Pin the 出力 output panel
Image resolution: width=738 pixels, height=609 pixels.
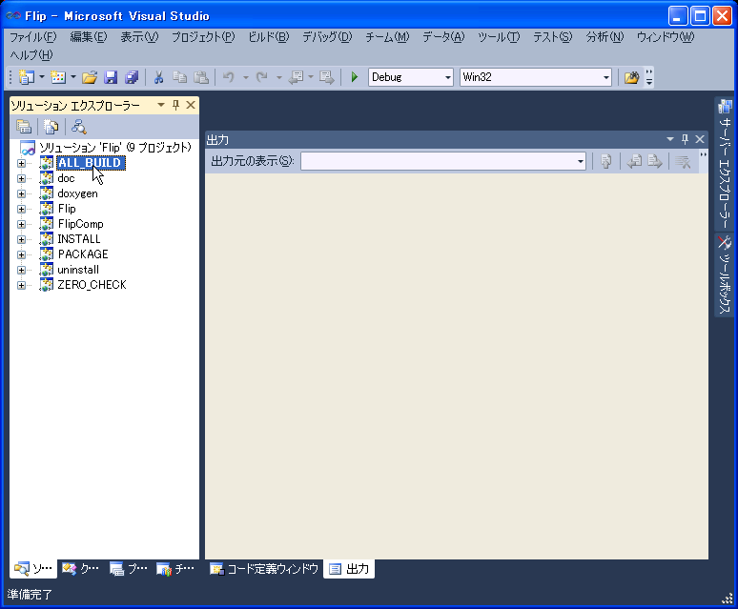685,139
